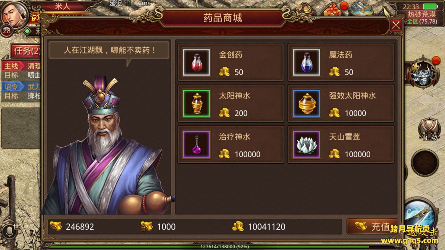Click the 充值 recharge button
Viewport: 445px width, 250px height.
372,226
